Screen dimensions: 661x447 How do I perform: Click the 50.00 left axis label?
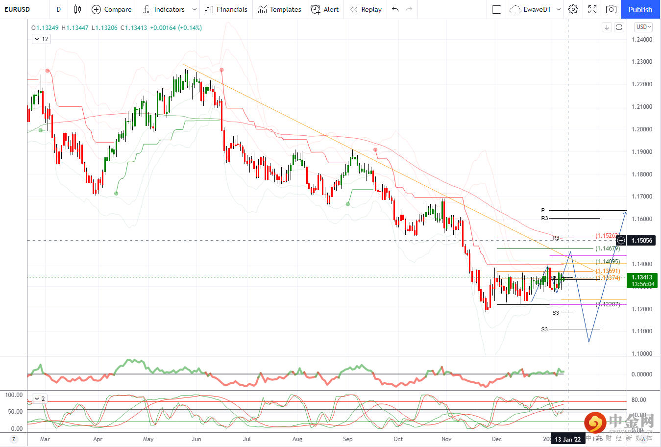click(15, 412)
